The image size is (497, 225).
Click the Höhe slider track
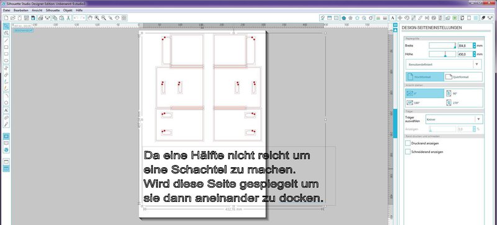(442, 54)
